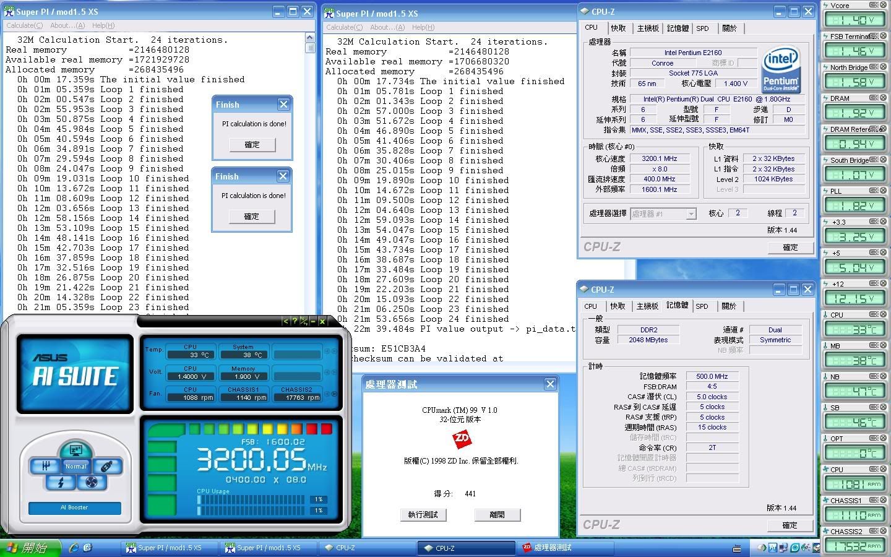
Task: Select 記憶體 tab in upper CPU-Z window
Action: point(678,28)
